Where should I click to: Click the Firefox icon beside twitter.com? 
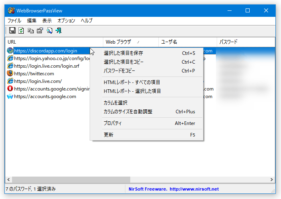pos(10,73)
